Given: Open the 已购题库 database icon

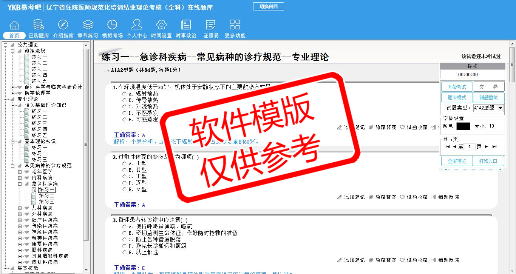Looking at the screenshot, I should 39,25.
